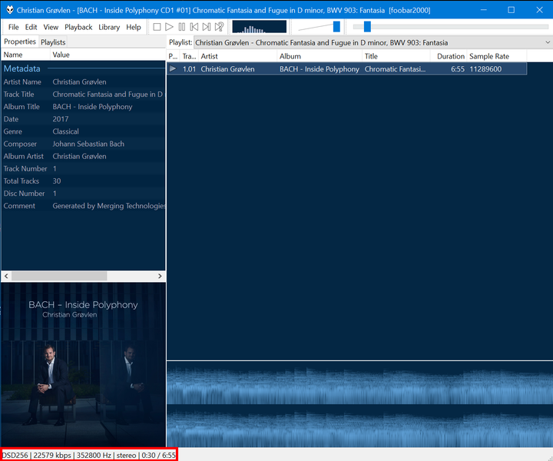Switch to the Properties tab
Screen dimensions: 553x461
[x=20, y=41]
